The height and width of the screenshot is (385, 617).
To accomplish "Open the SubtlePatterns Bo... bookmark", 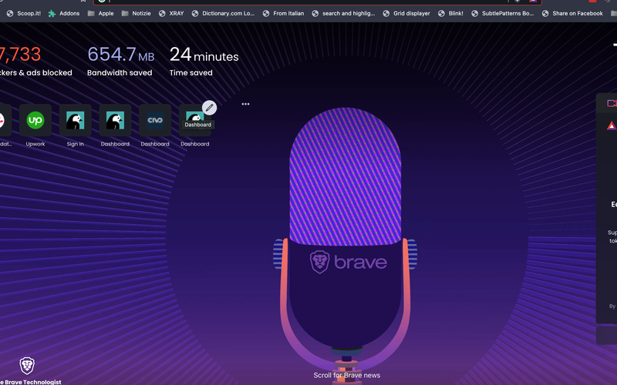I will tap(503, 13).
